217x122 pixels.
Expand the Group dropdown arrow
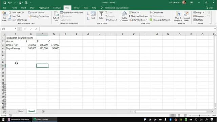tap(203, 13)
